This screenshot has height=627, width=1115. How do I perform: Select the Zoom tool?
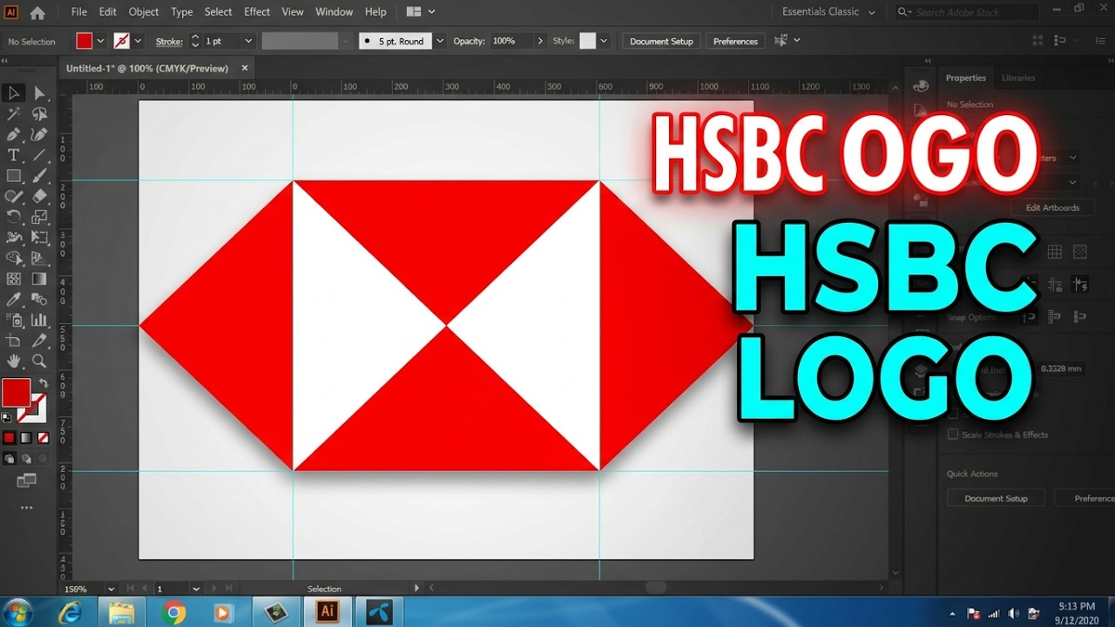pyautogui.click(x=39, y=361)
